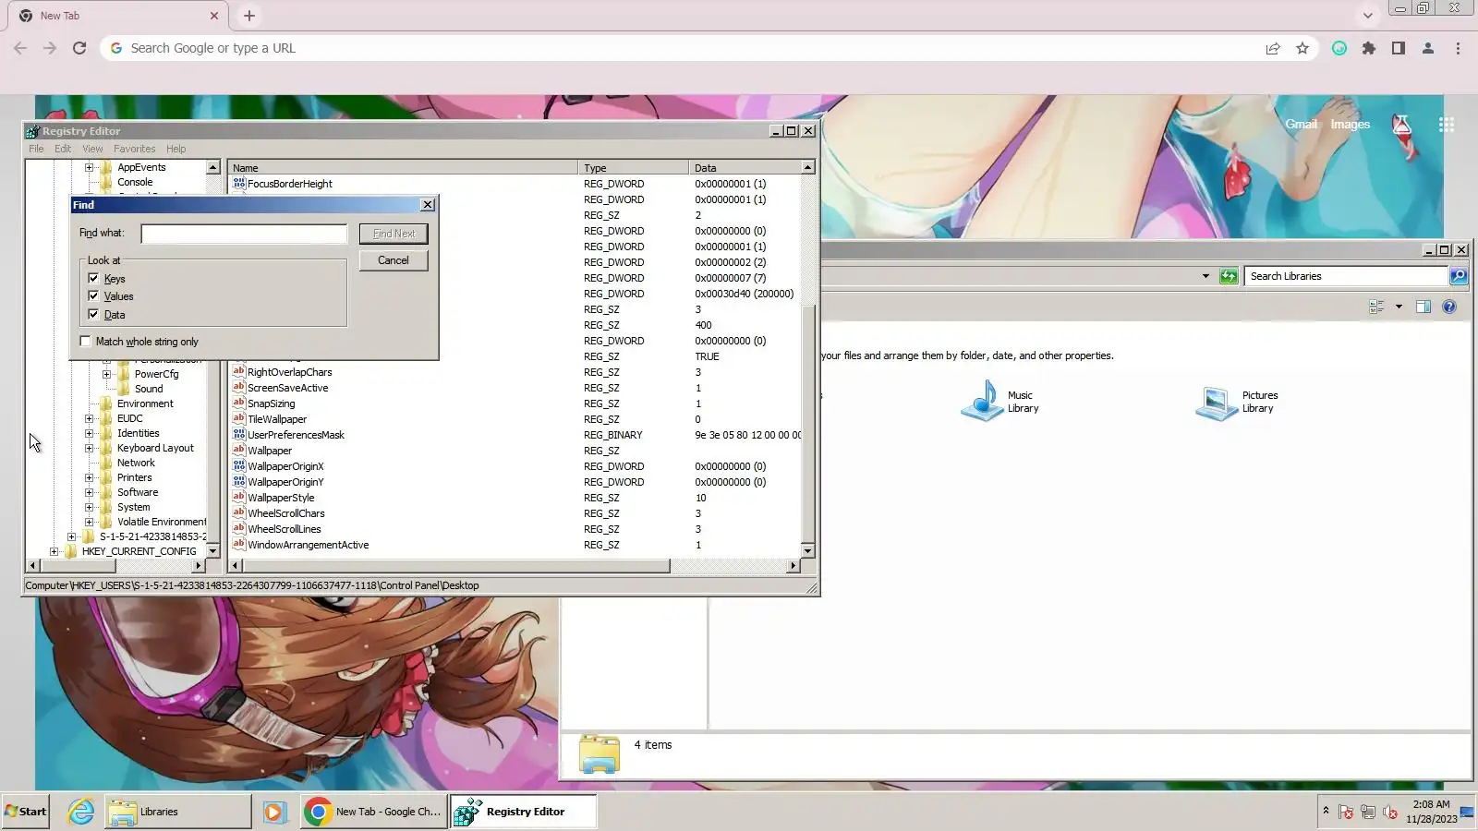1478x831 pixels.
Task: Click the Search Libraries box
Action: [x=1346, y=276]
